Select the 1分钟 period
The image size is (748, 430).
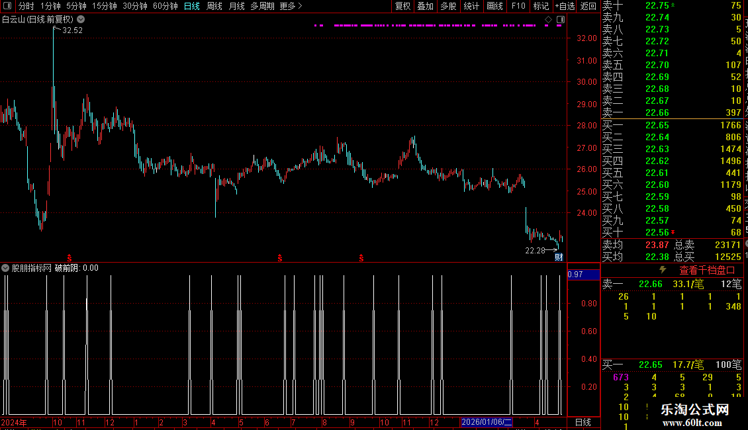(50, 6)
